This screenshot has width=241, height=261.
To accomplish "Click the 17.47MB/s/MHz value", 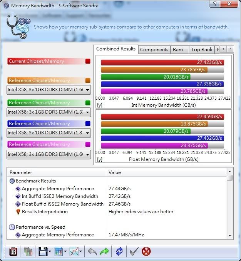I will pyautogui.click(x=126, y=235).
